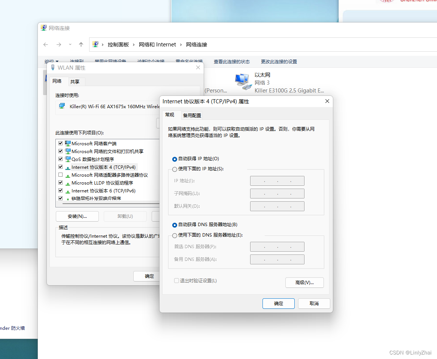Toggle Internet 协议版本 6 (TCP/IPv6) checkbox
The height and width of the screenshot is (359, 437).
click(x=61, y=191)
